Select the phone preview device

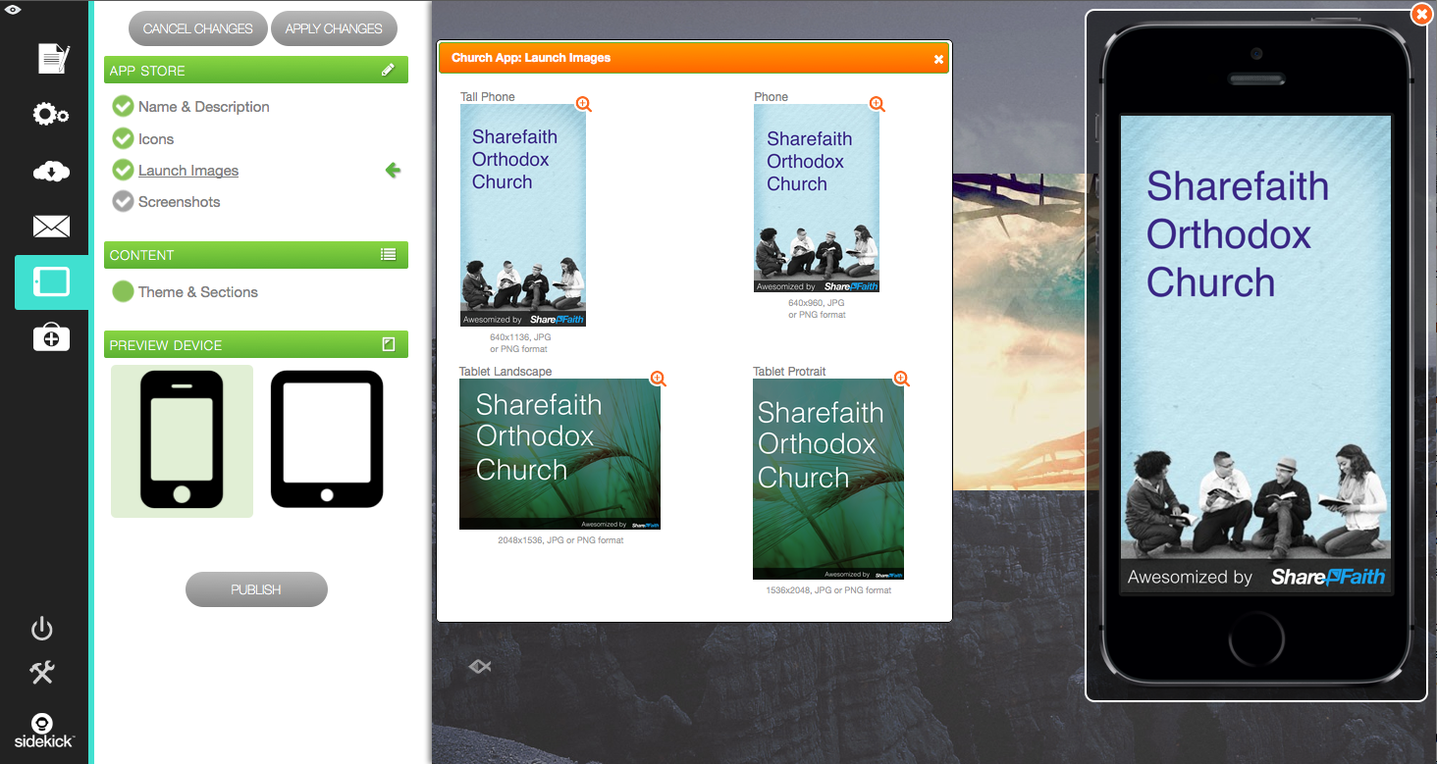[x=182, y=440]
